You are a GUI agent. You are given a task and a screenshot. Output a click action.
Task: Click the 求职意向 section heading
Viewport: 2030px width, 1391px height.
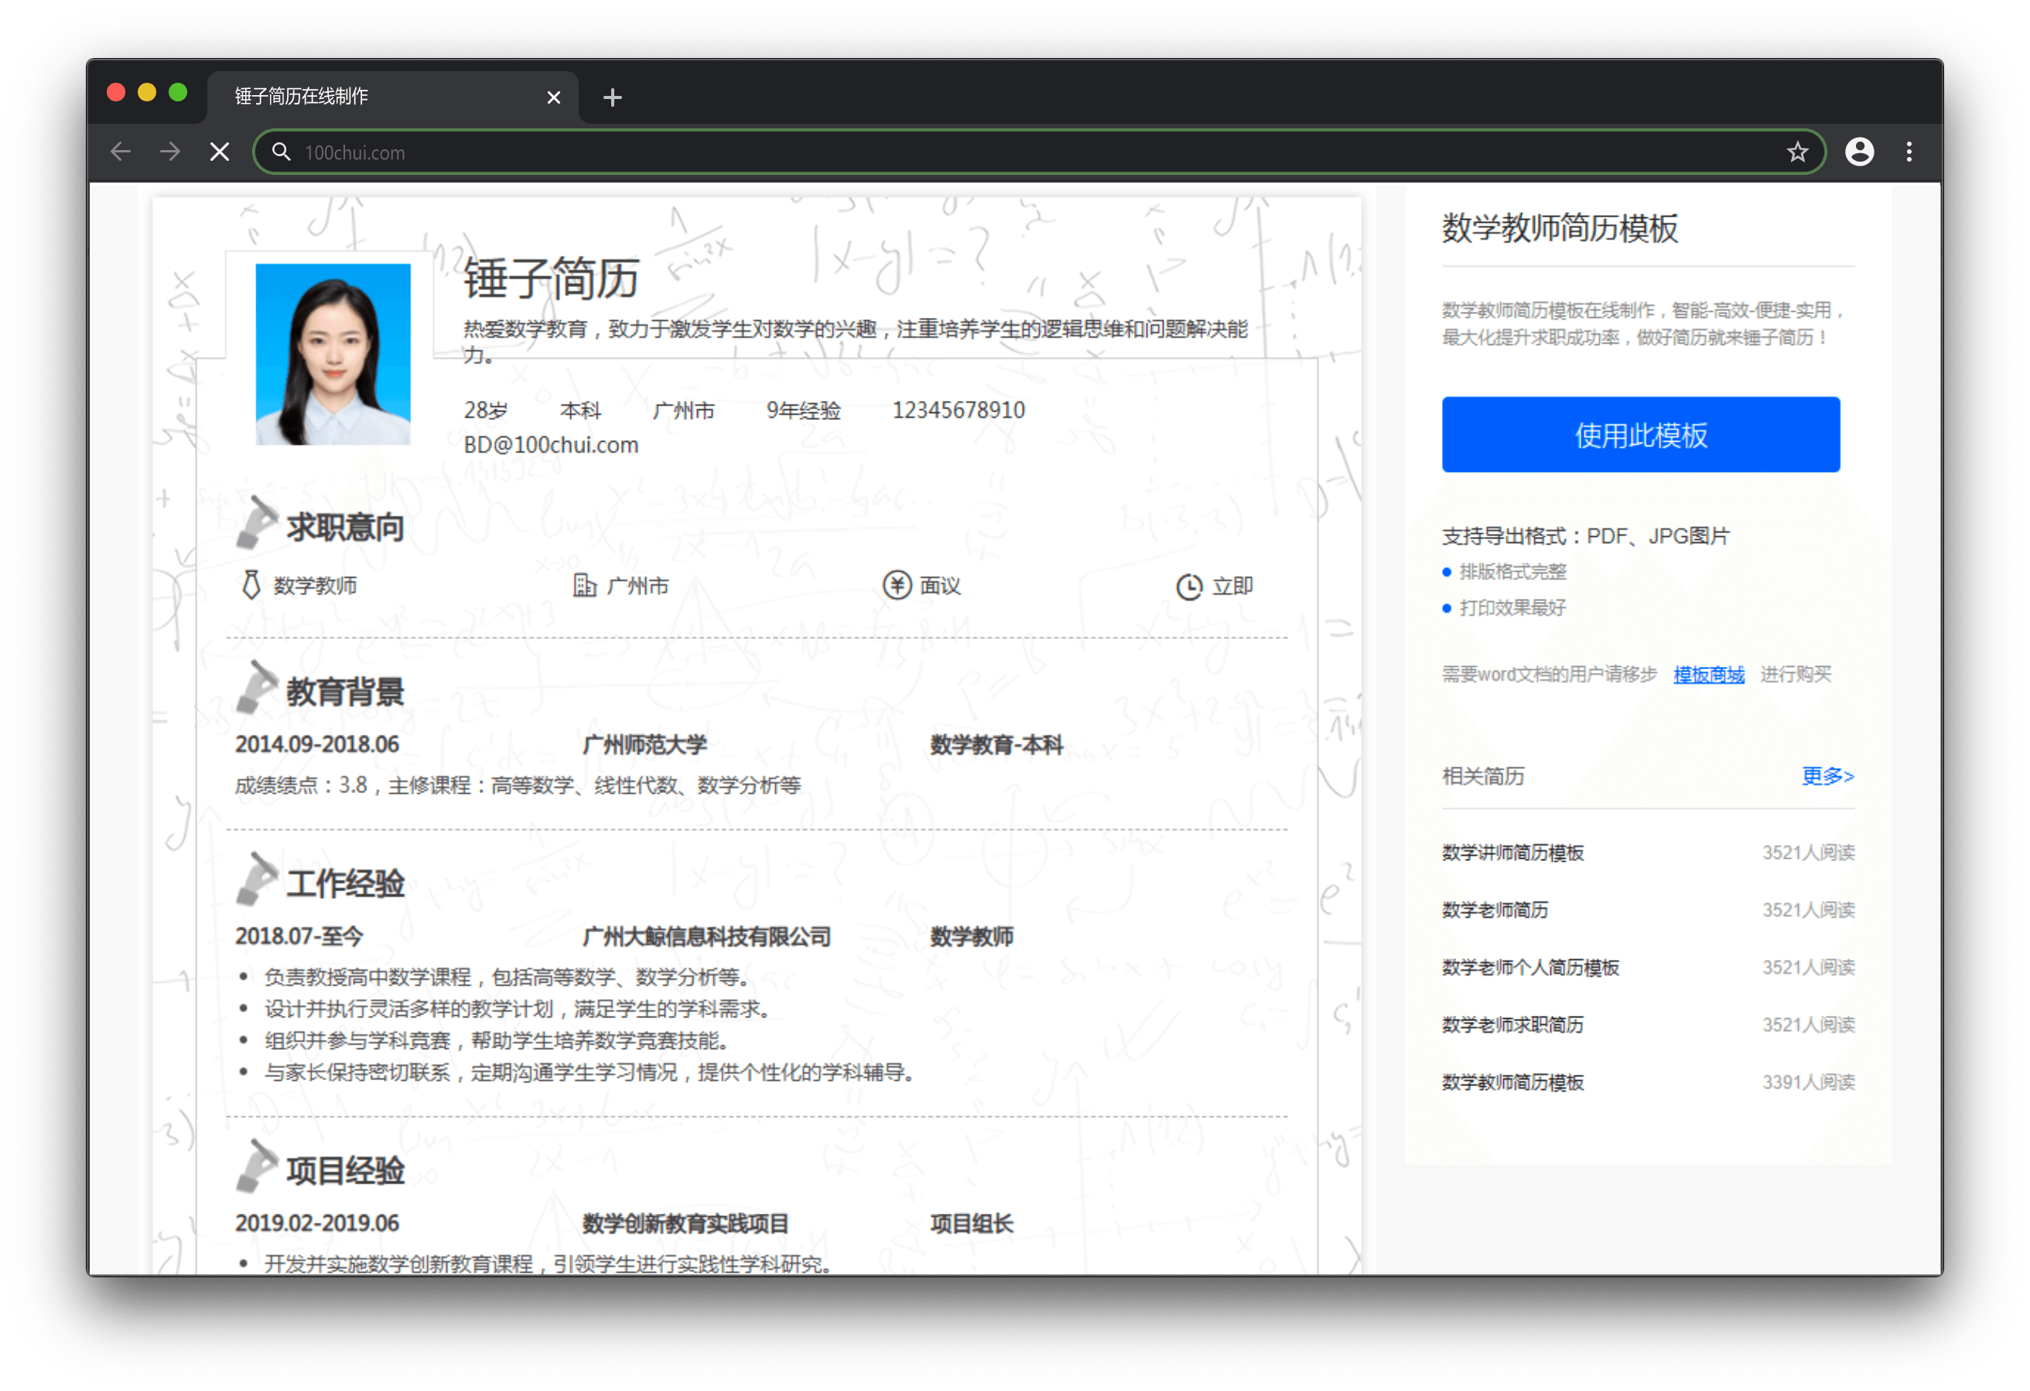click(x=345, y=527)
